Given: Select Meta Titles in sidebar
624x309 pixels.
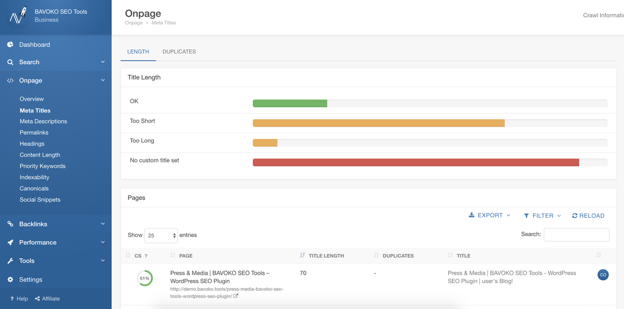Looking at the screenshot, I should 35,110.
